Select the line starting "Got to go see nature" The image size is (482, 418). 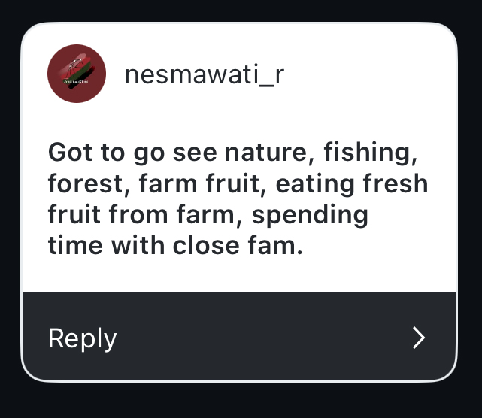(x=232, y=153)
